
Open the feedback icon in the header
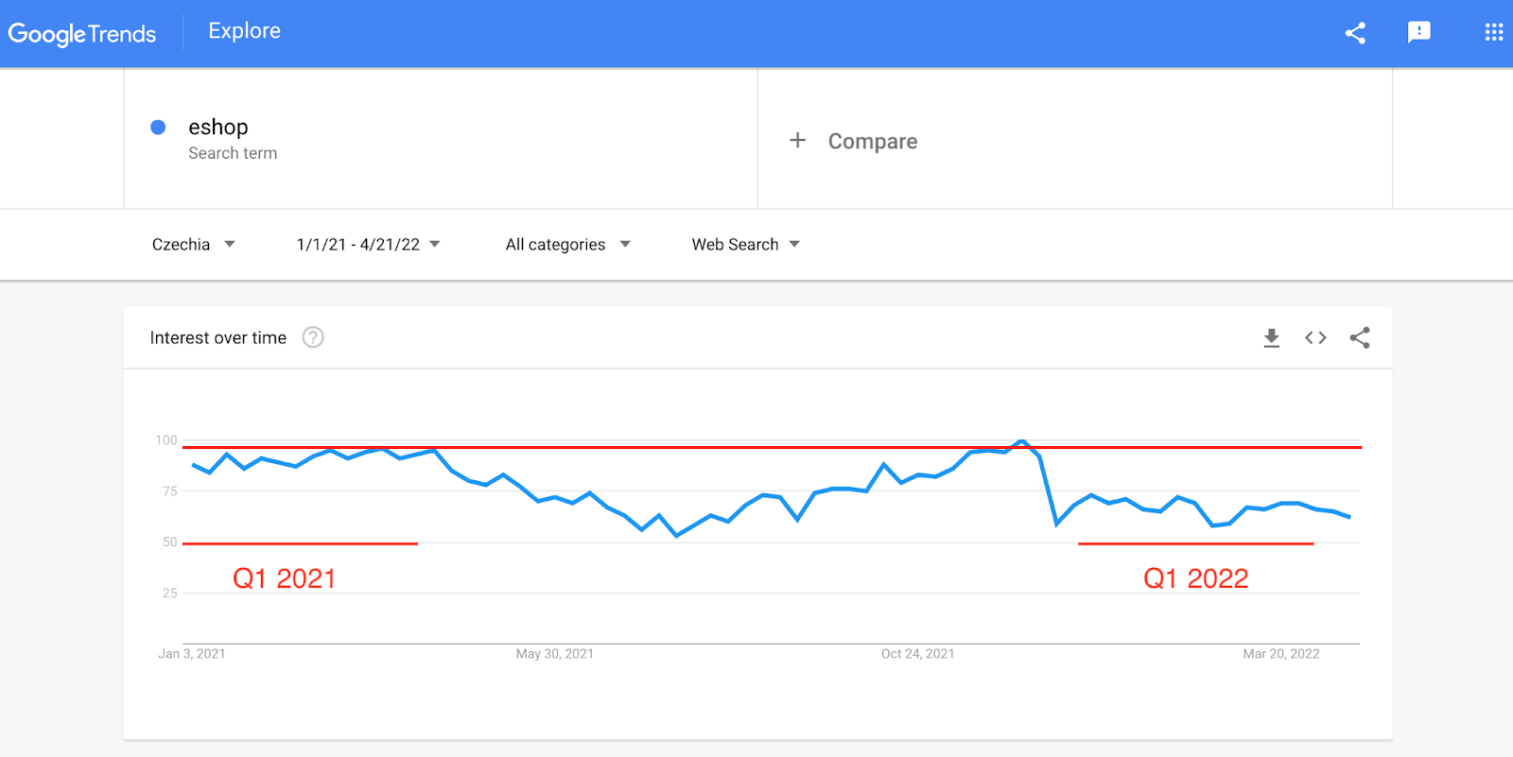pyautogui.click(x=1418, y=32)
